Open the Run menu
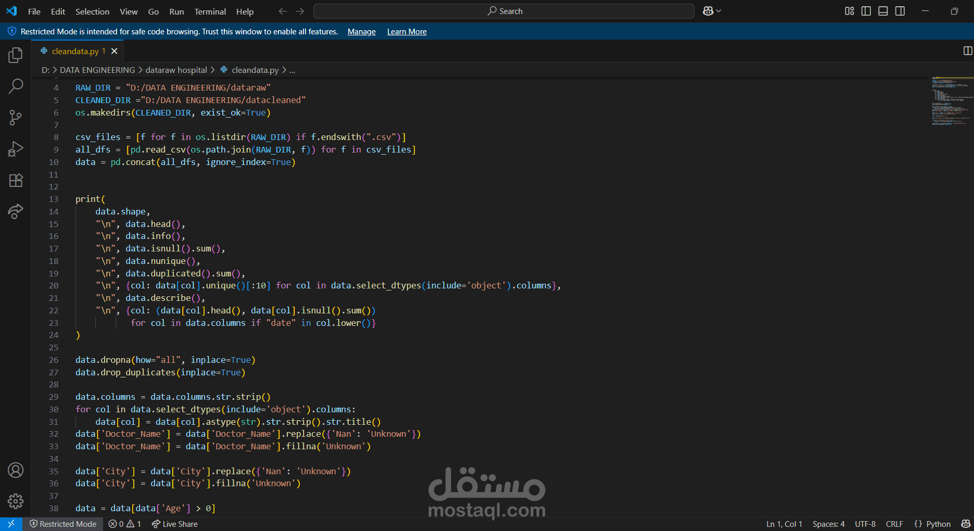Screen dimensions: 974x531 point(176,11)
